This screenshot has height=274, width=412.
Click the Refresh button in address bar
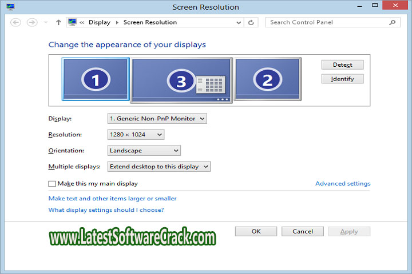coord(251,22)
